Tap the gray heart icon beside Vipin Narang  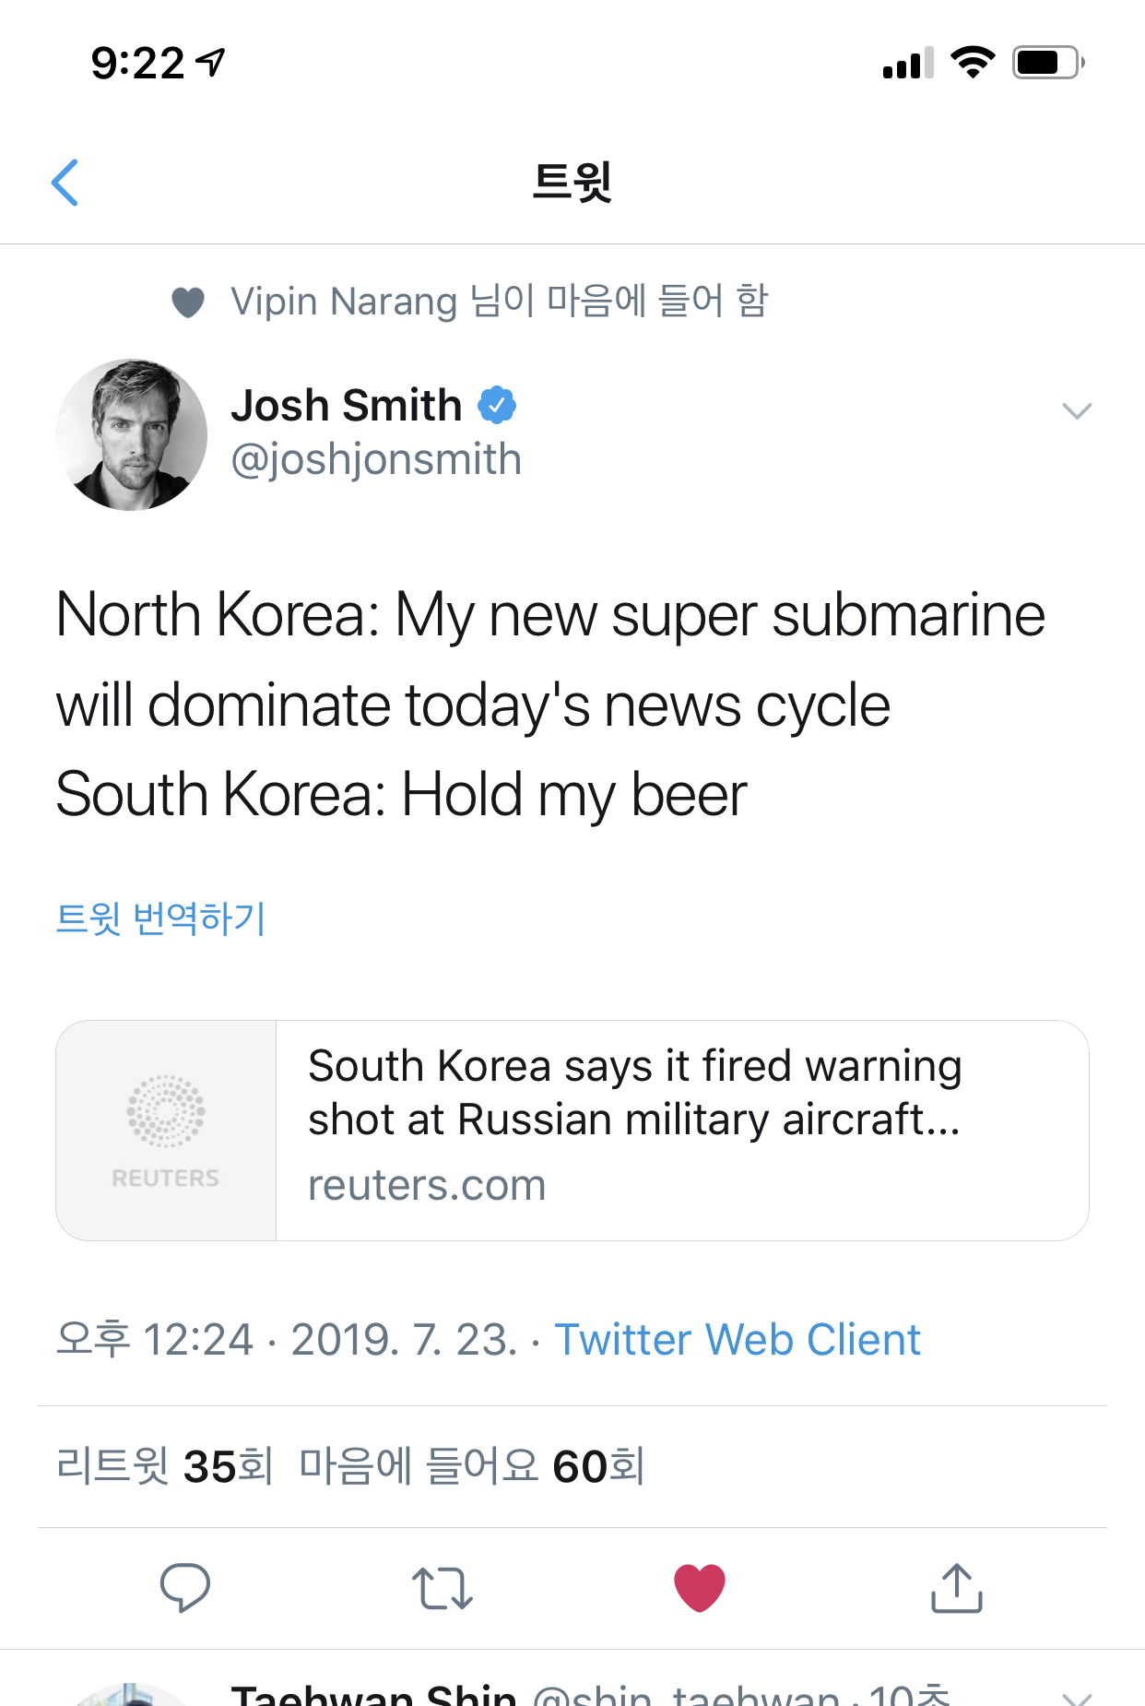188,302
